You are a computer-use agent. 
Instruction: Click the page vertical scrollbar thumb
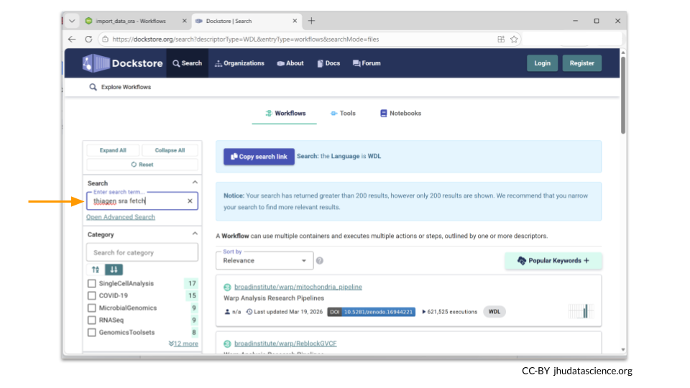622,95
